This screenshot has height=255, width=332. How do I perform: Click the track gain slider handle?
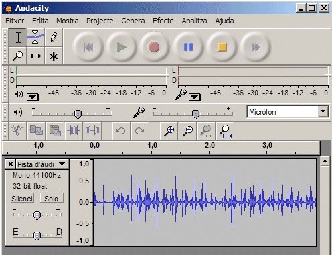point(37,215)
